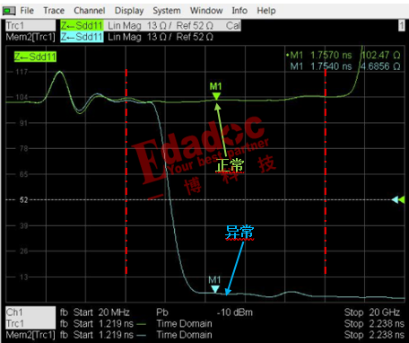Click the analyzer application icon in menu bar
The height and width of the screenshot is (343, 409).
(9, 11)
